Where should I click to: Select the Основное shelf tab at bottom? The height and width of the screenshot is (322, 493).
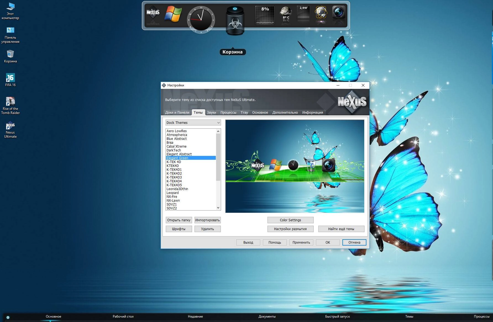(53, 316)
